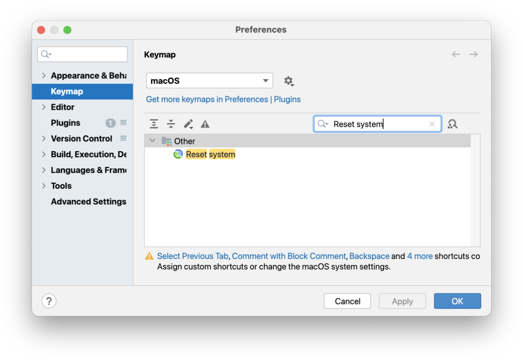Select Keymap in the settings sidebar
Viewport: 523px width, 360px height.
82,91
